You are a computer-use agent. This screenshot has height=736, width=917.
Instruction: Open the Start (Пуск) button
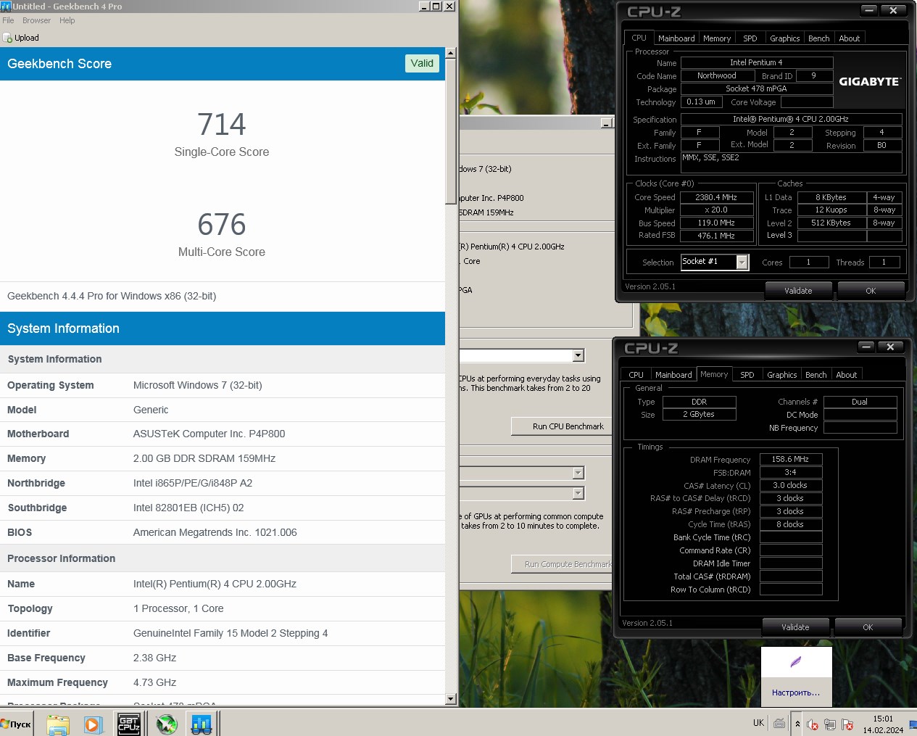[x=17, y=724]
